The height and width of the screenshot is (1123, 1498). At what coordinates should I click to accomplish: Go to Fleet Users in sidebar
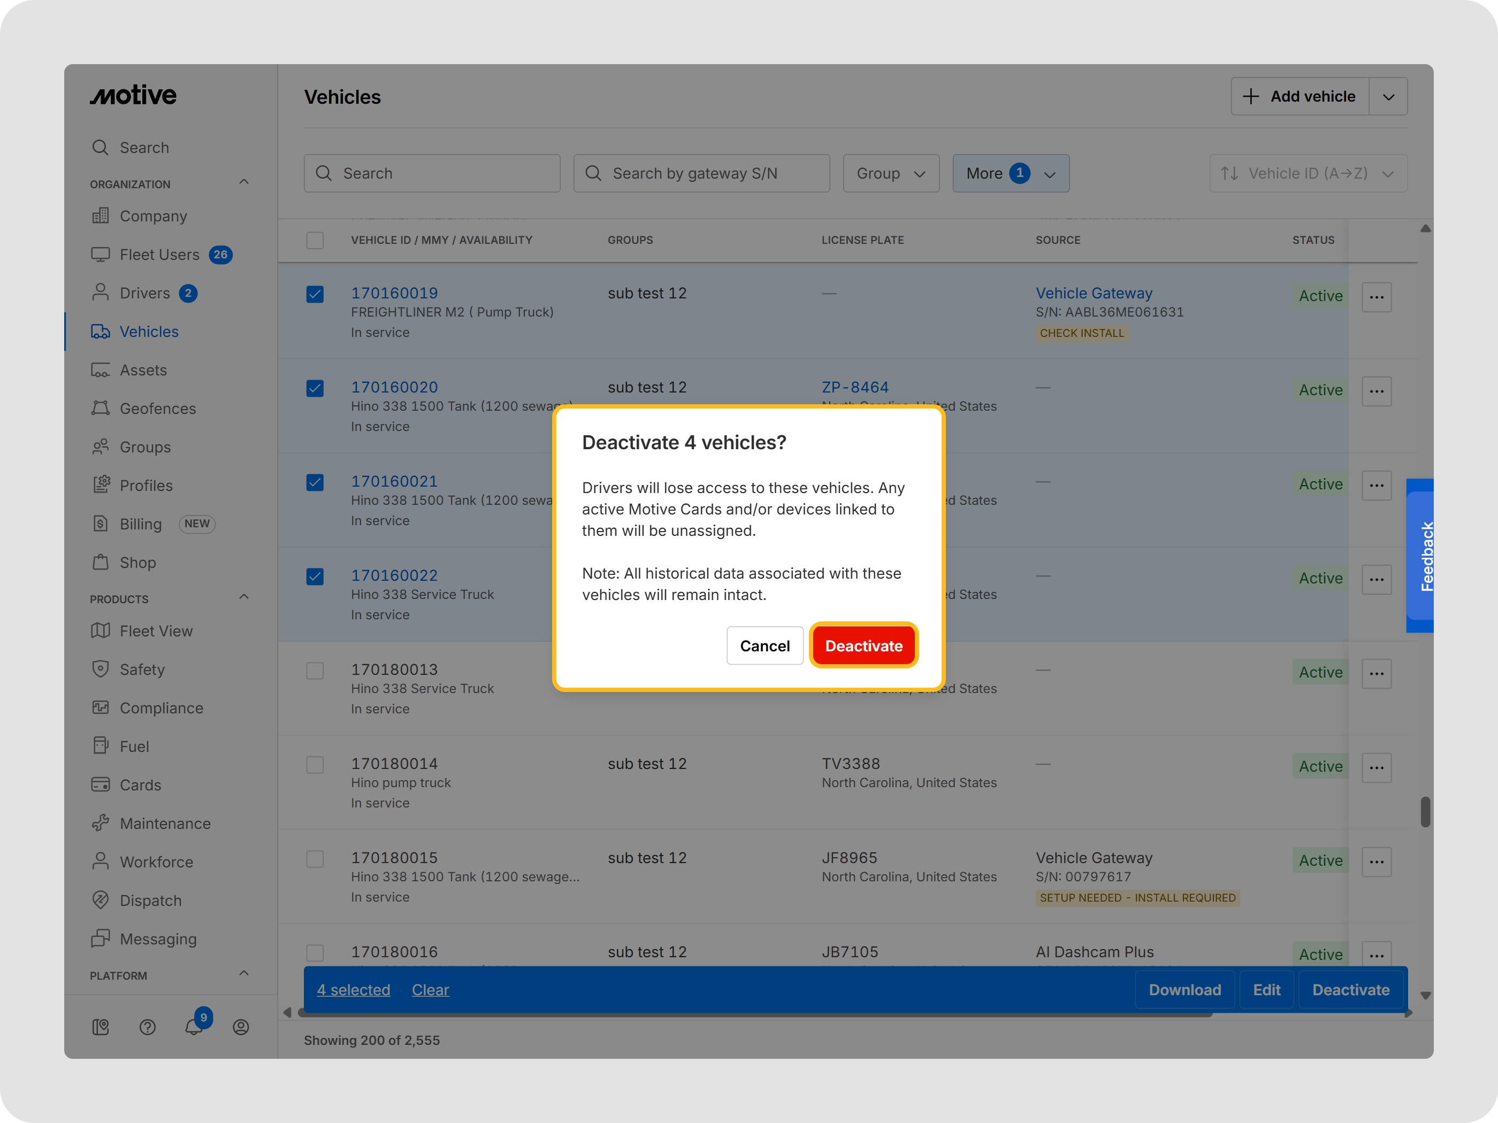pyautogui.click(x=159, y=255)
